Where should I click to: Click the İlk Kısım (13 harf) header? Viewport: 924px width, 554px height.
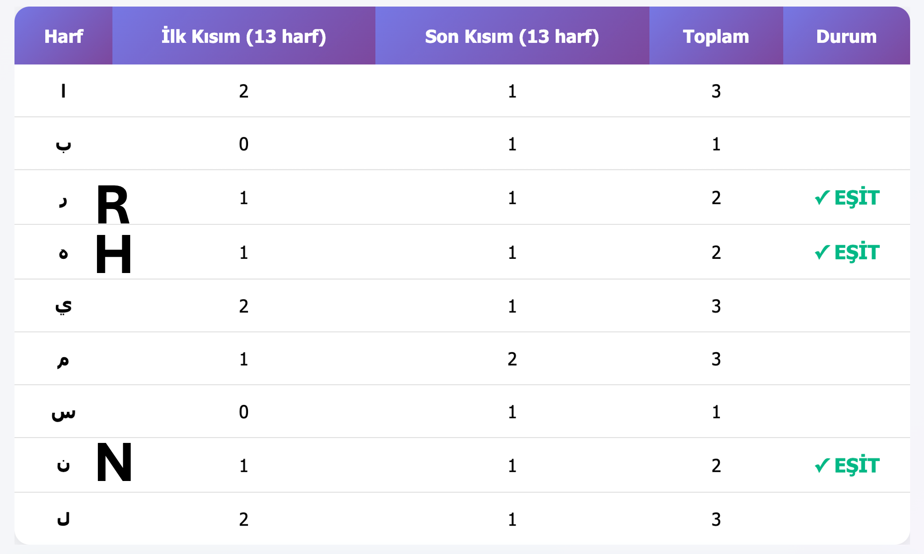[x=244, y=36]
